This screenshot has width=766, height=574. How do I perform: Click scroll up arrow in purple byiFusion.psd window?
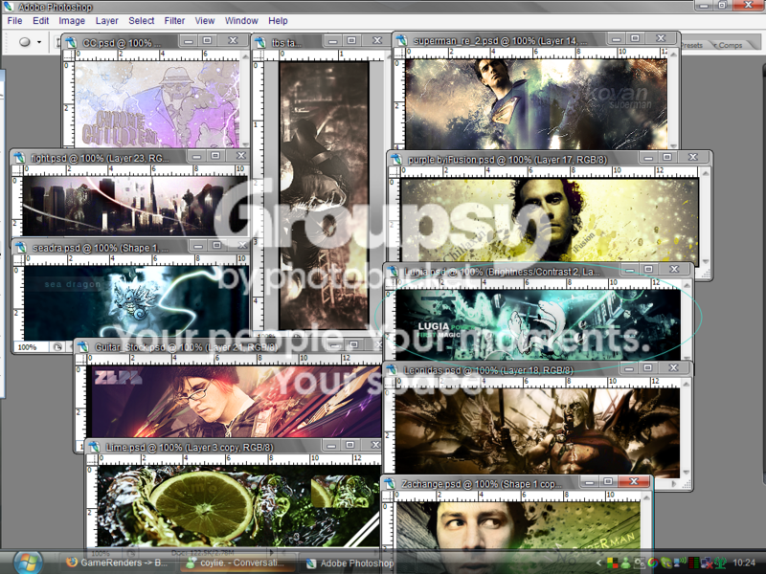coord(706,173)
